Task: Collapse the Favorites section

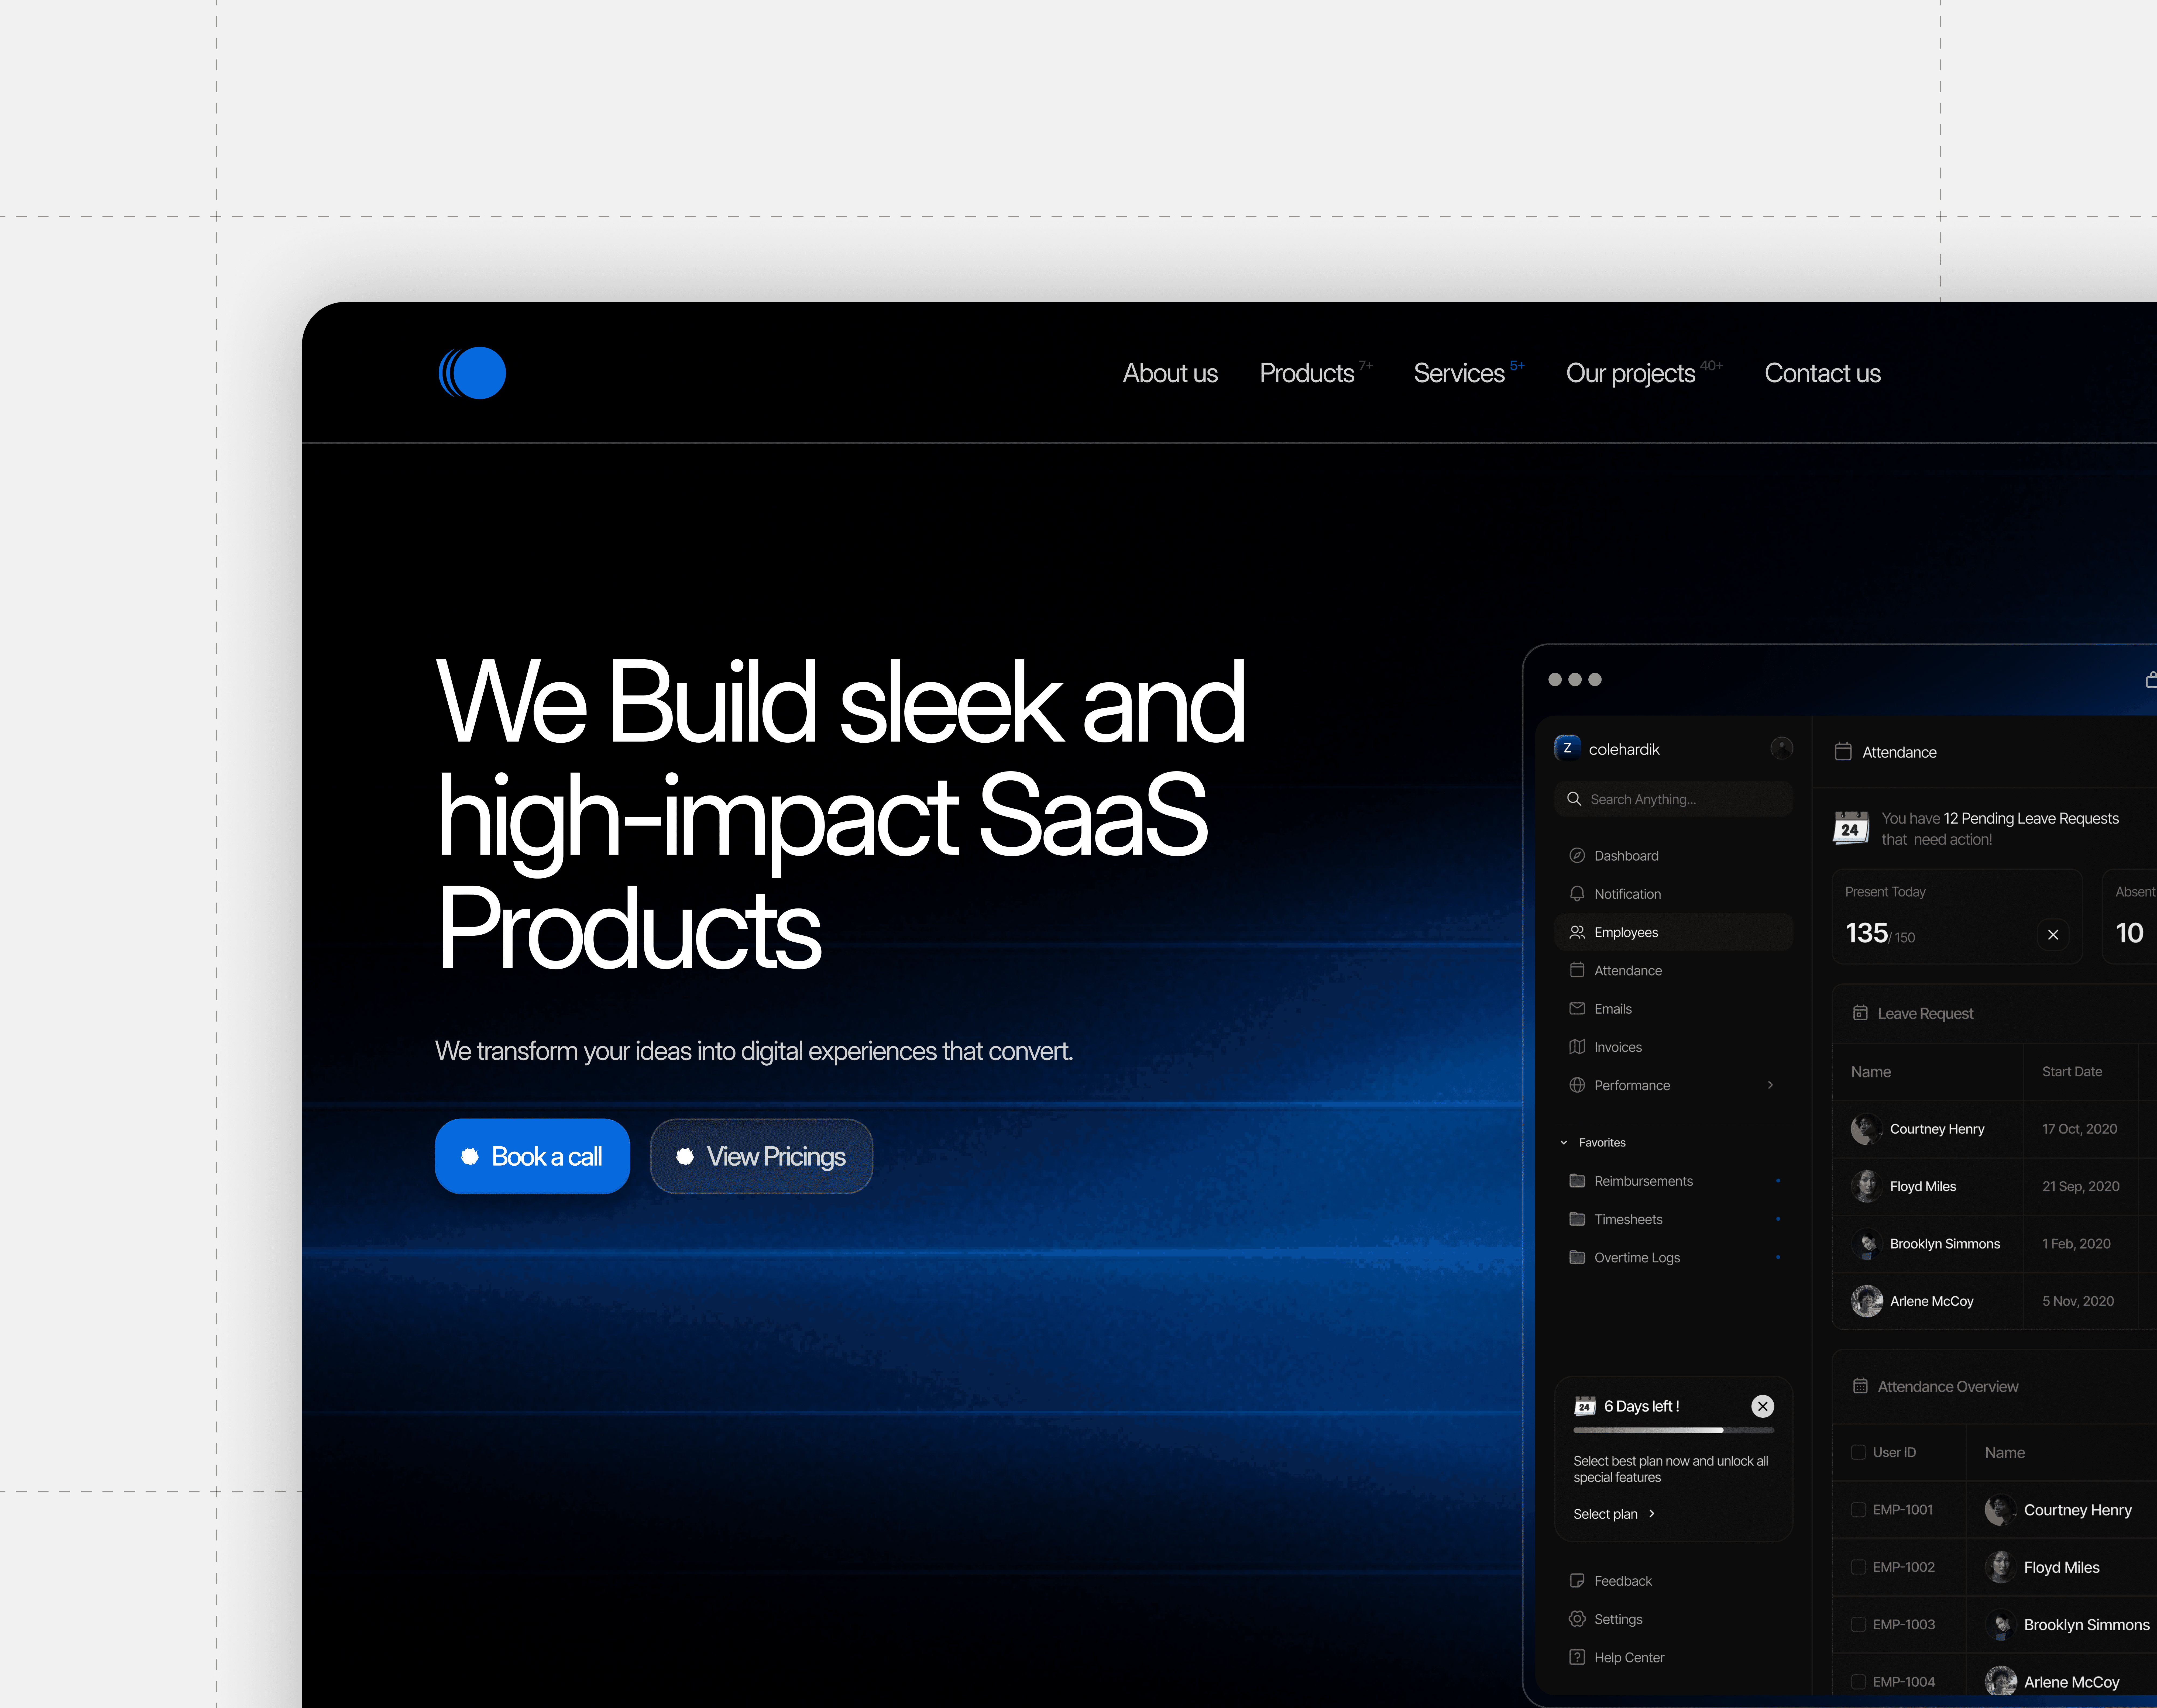Action: (x=1564, y=1142)
